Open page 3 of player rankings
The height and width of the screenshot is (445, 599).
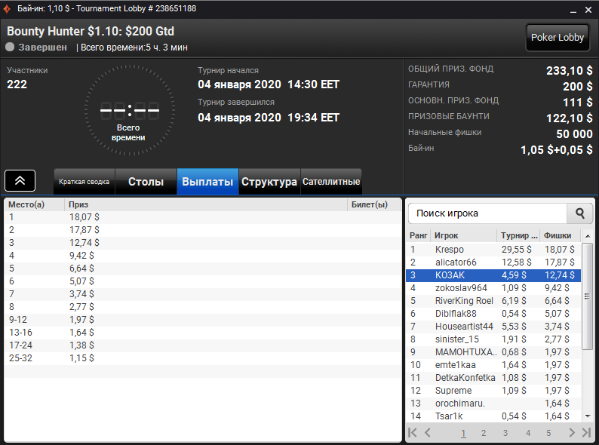coord(505,433)
